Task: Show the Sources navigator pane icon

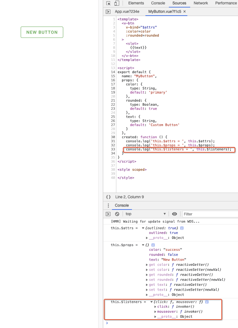Action: click(x=108, y=12)
